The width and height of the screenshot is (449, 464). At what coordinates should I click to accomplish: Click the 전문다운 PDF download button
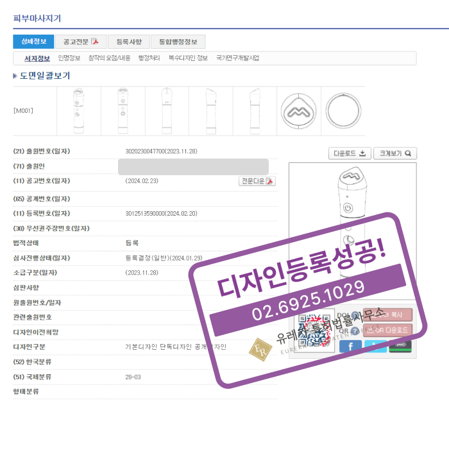(x=257, y=181)
